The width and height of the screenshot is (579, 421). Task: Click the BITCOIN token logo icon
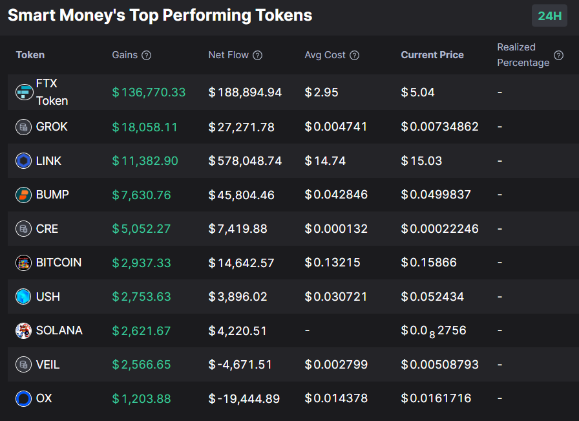(23, 263)
